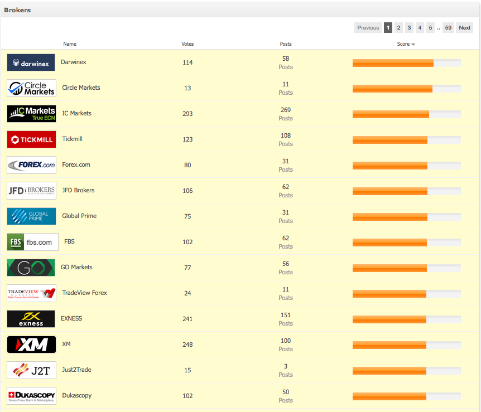Click the XM logo
Image resolution: width=481 pixels, height=412 pixels.
pos(32,345)
